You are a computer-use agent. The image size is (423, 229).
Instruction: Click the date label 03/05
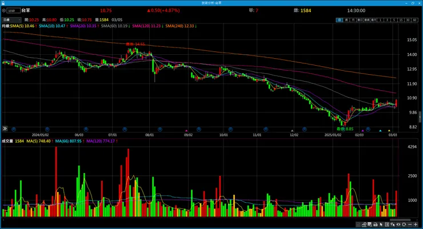click(x=117, y=19)
